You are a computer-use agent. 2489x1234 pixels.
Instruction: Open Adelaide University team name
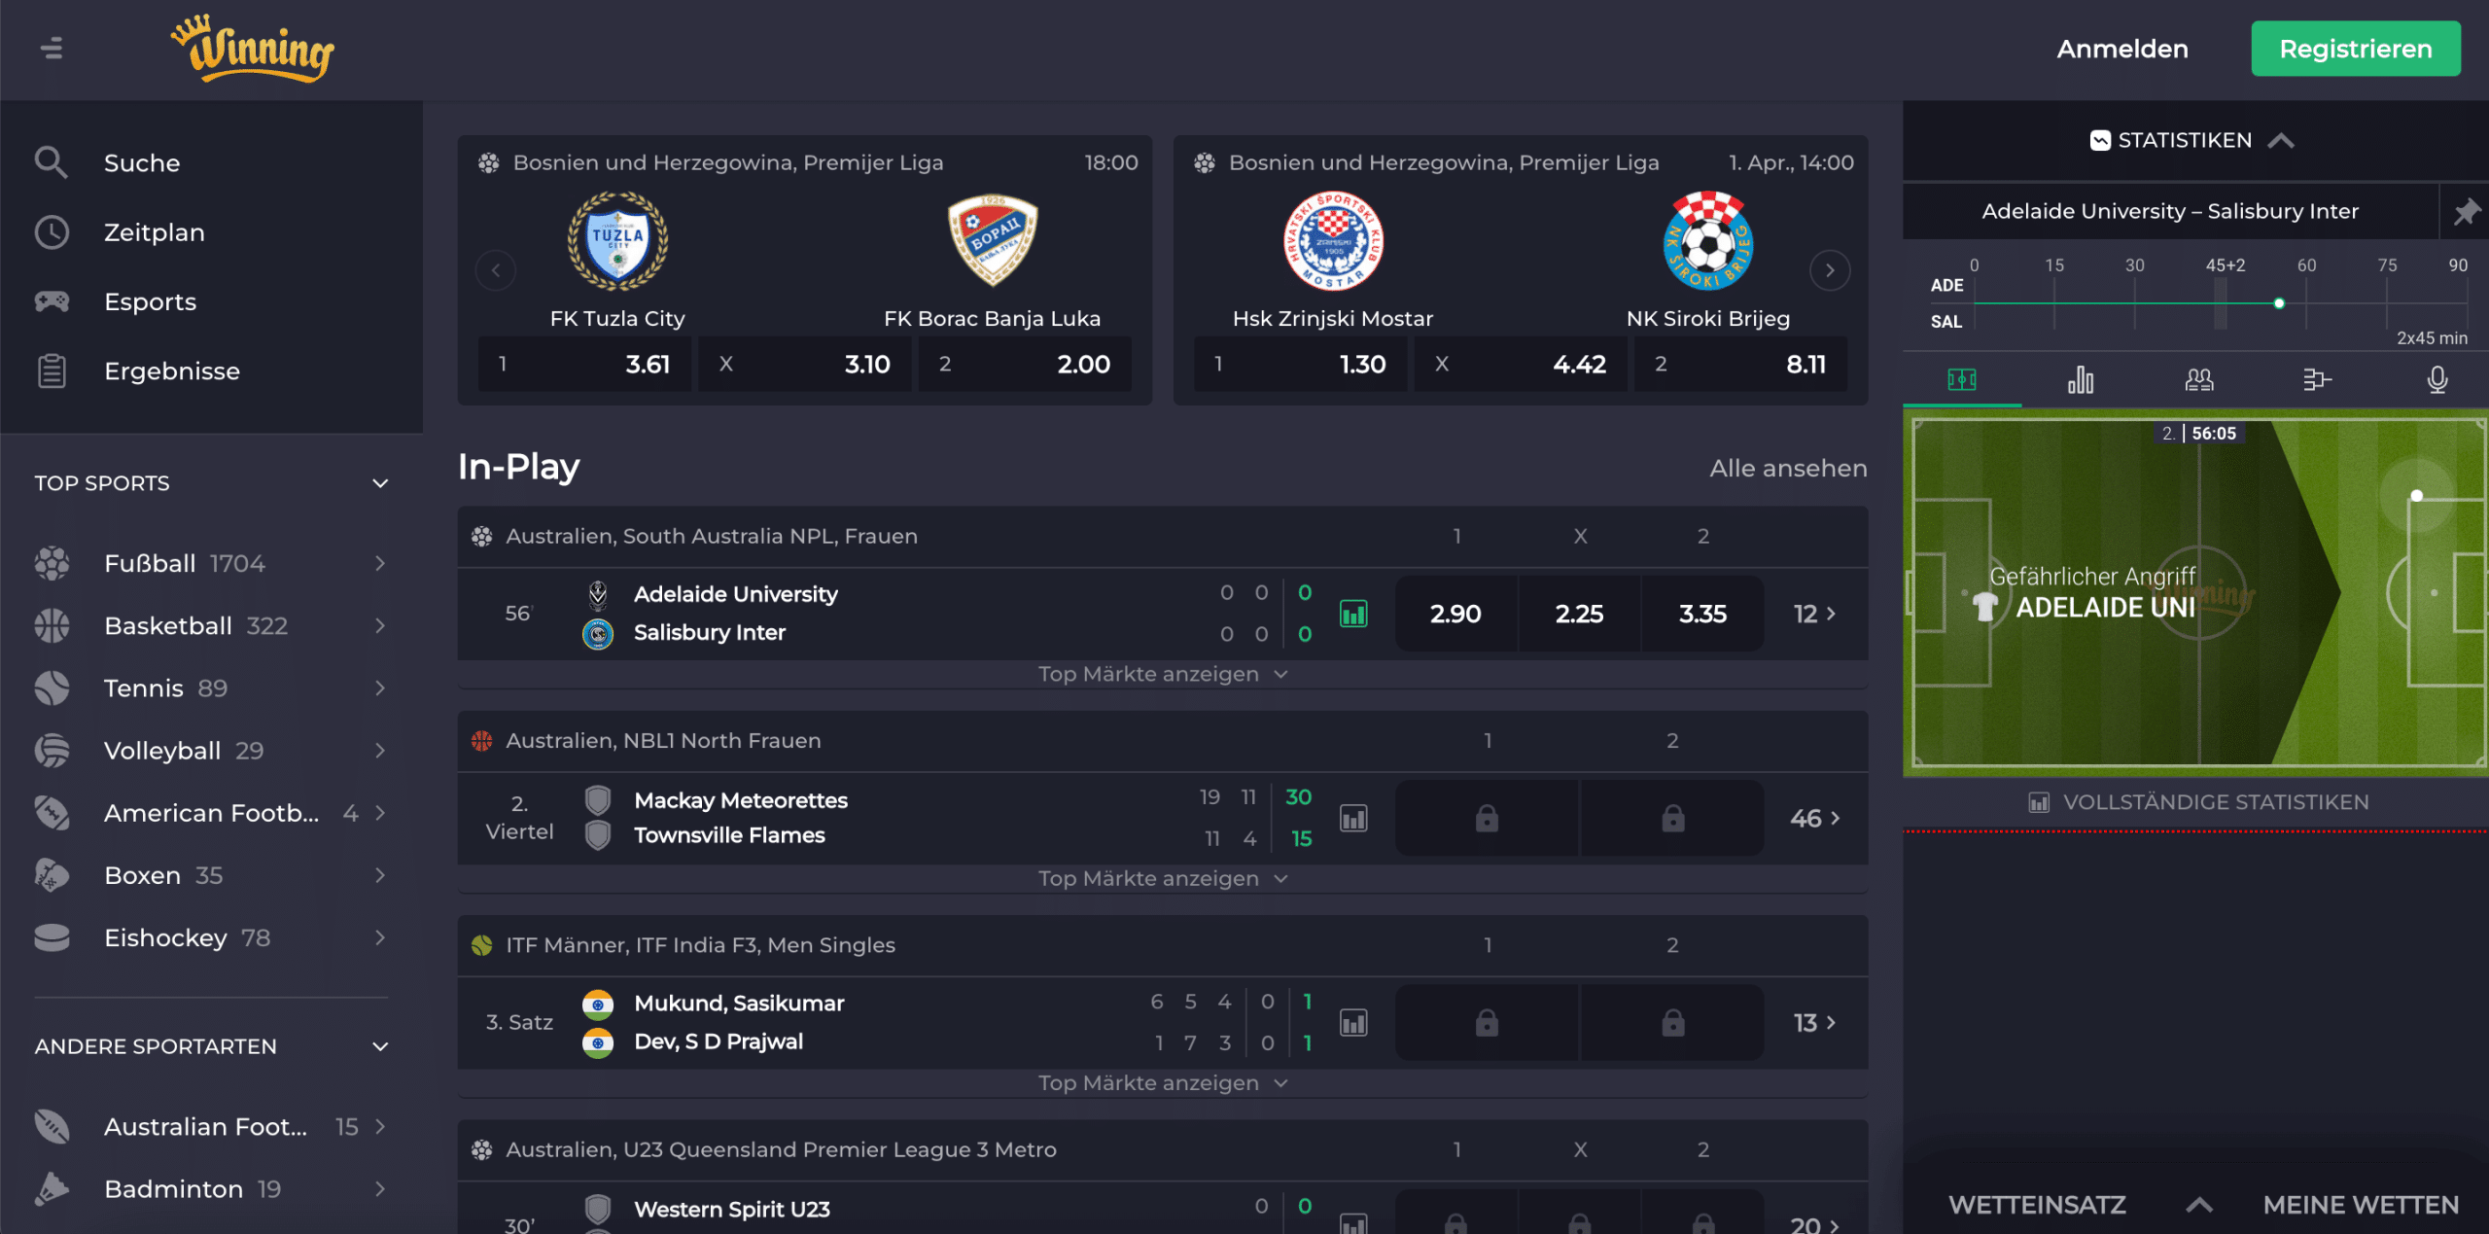click(736, 594)
